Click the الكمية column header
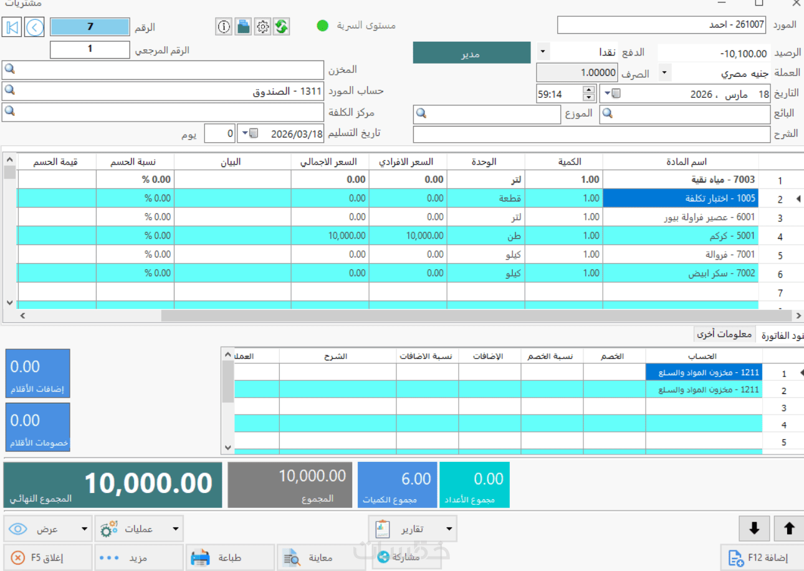Image resolution: width=804 pixels, height=571 pixels. (x=563, y=162)
